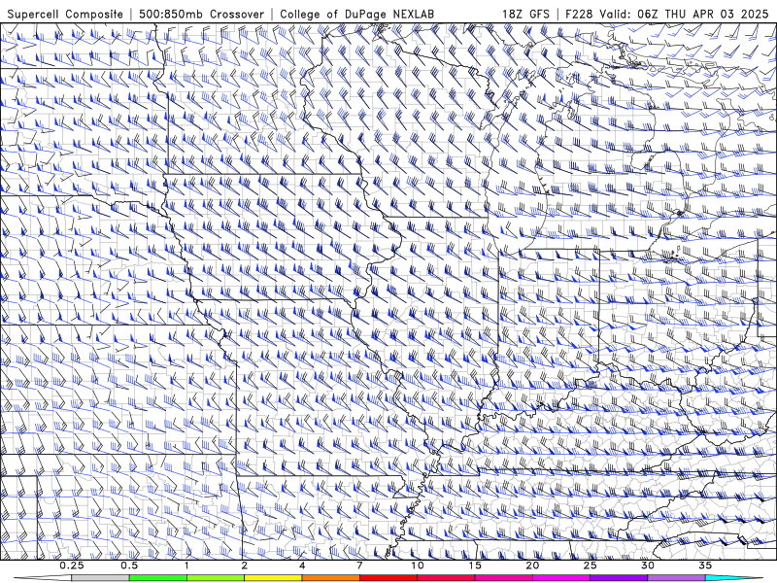Select the bright green color bar segment
Screen dimensions: 777x583
click(x=158, y=578)
